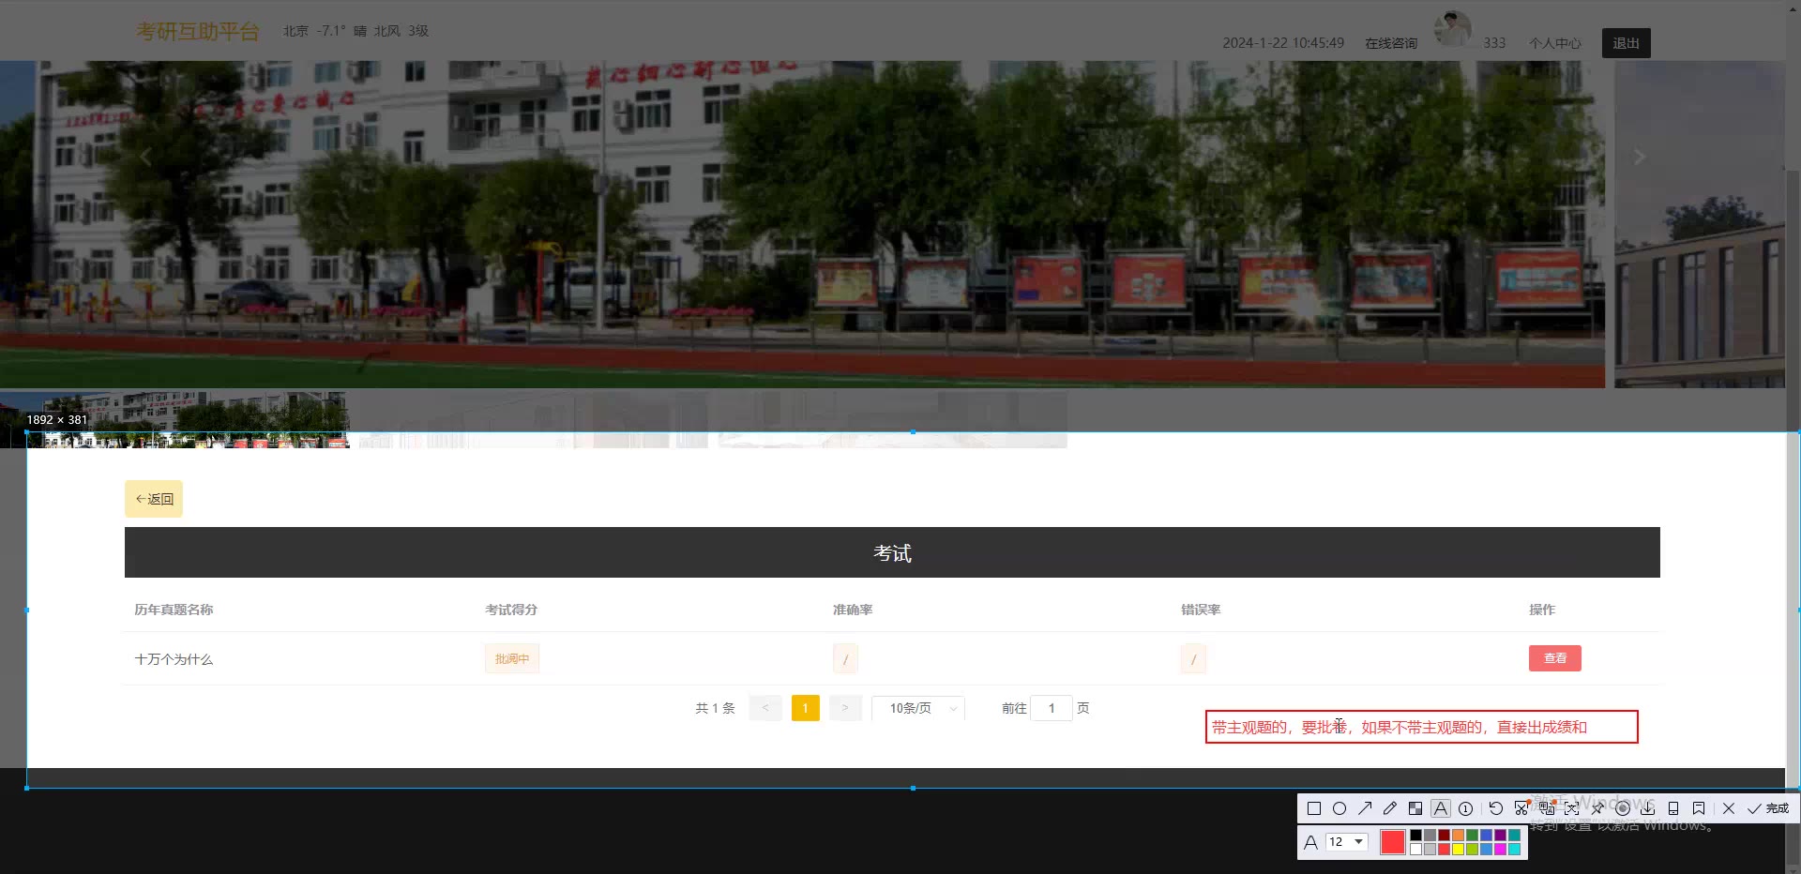Pick the lime green color swatch
Screen dimensions: 1801x874
click(1472, 849)
